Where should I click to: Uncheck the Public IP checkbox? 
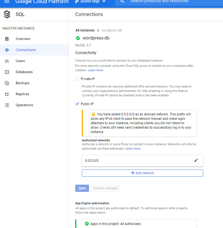[77, 104]
